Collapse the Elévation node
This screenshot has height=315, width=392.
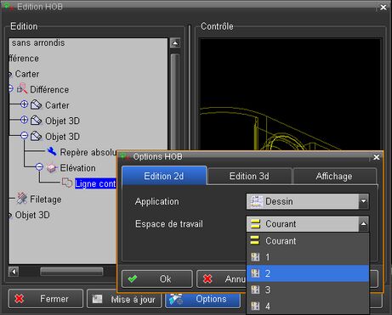pyautogui.click(x=39, y=167)
